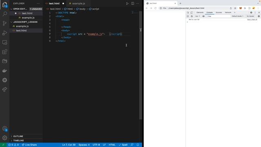Viewport: 261px width, 147px height.
Task: Switch to the Elements tab in DevTools
Action: click(x=200, y=13)
